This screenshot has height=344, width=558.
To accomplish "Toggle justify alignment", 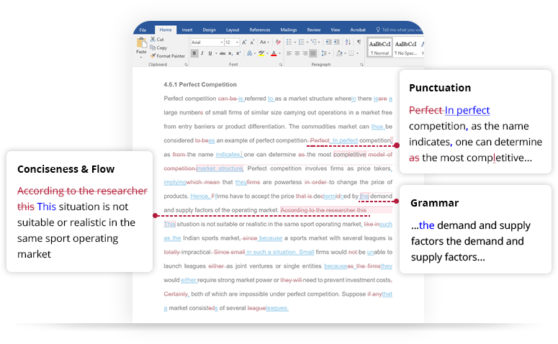I will point(312,53).
